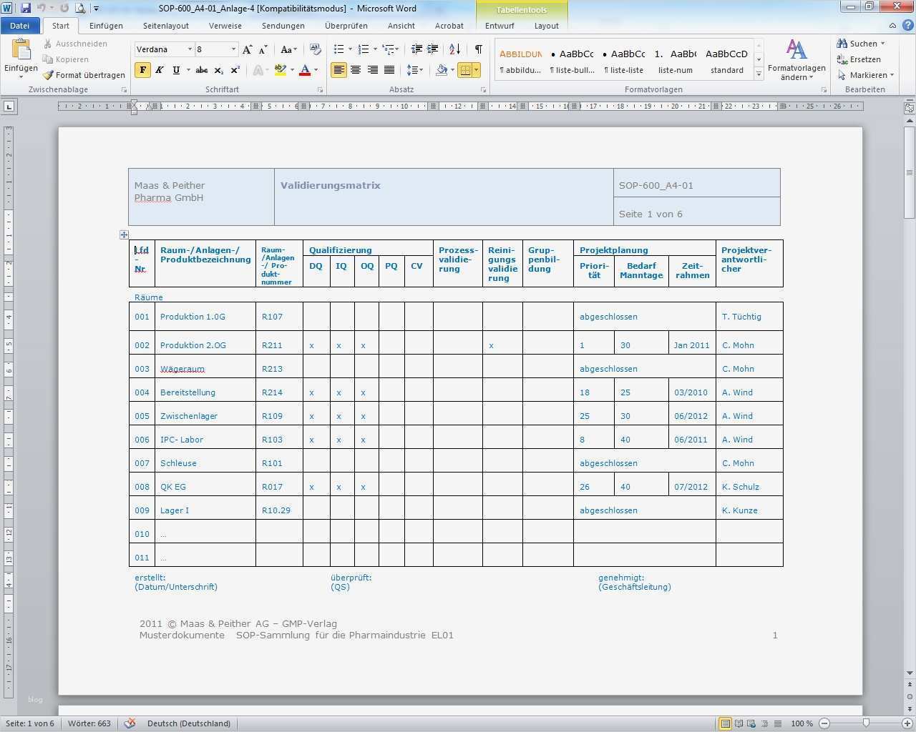Open the spelling check icon in the status bar

(130, 723)
